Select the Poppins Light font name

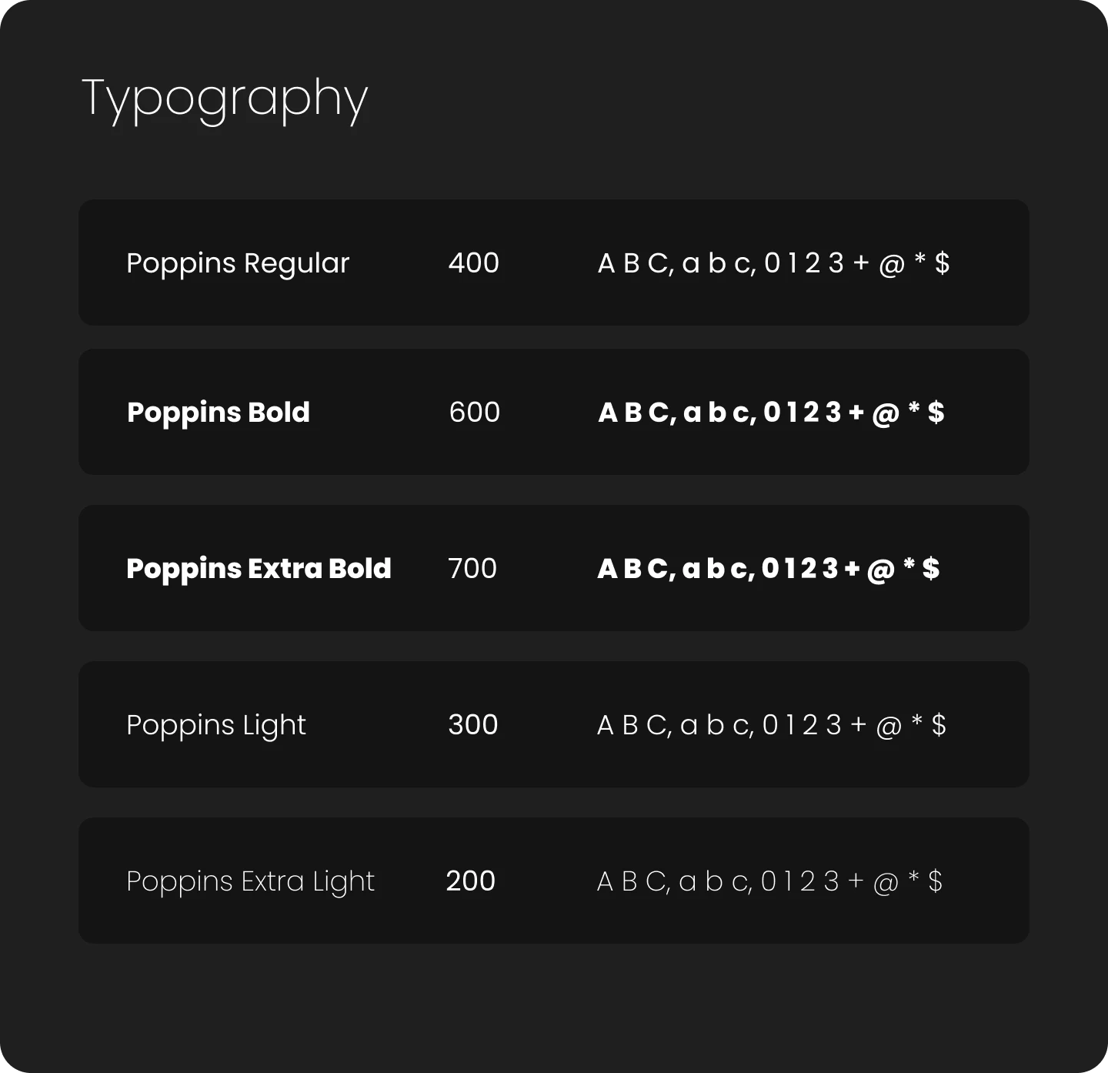(216, 725)
